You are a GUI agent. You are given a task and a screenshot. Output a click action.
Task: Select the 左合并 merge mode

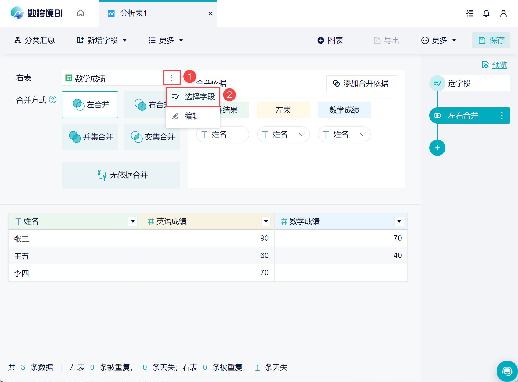[x=90, y=105]
